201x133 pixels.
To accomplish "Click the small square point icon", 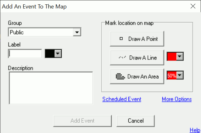I will coord(121,39).
